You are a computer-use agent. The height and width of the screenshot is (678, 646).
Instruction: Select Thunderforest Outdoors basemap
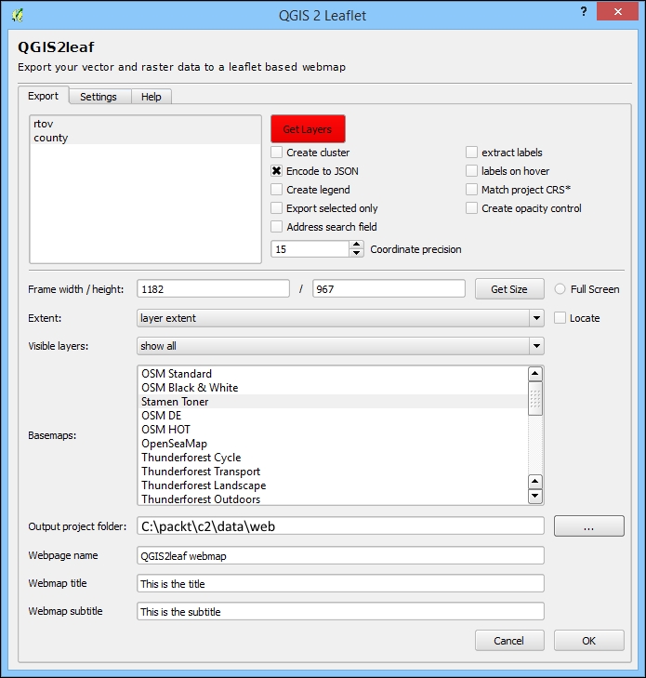333,499
